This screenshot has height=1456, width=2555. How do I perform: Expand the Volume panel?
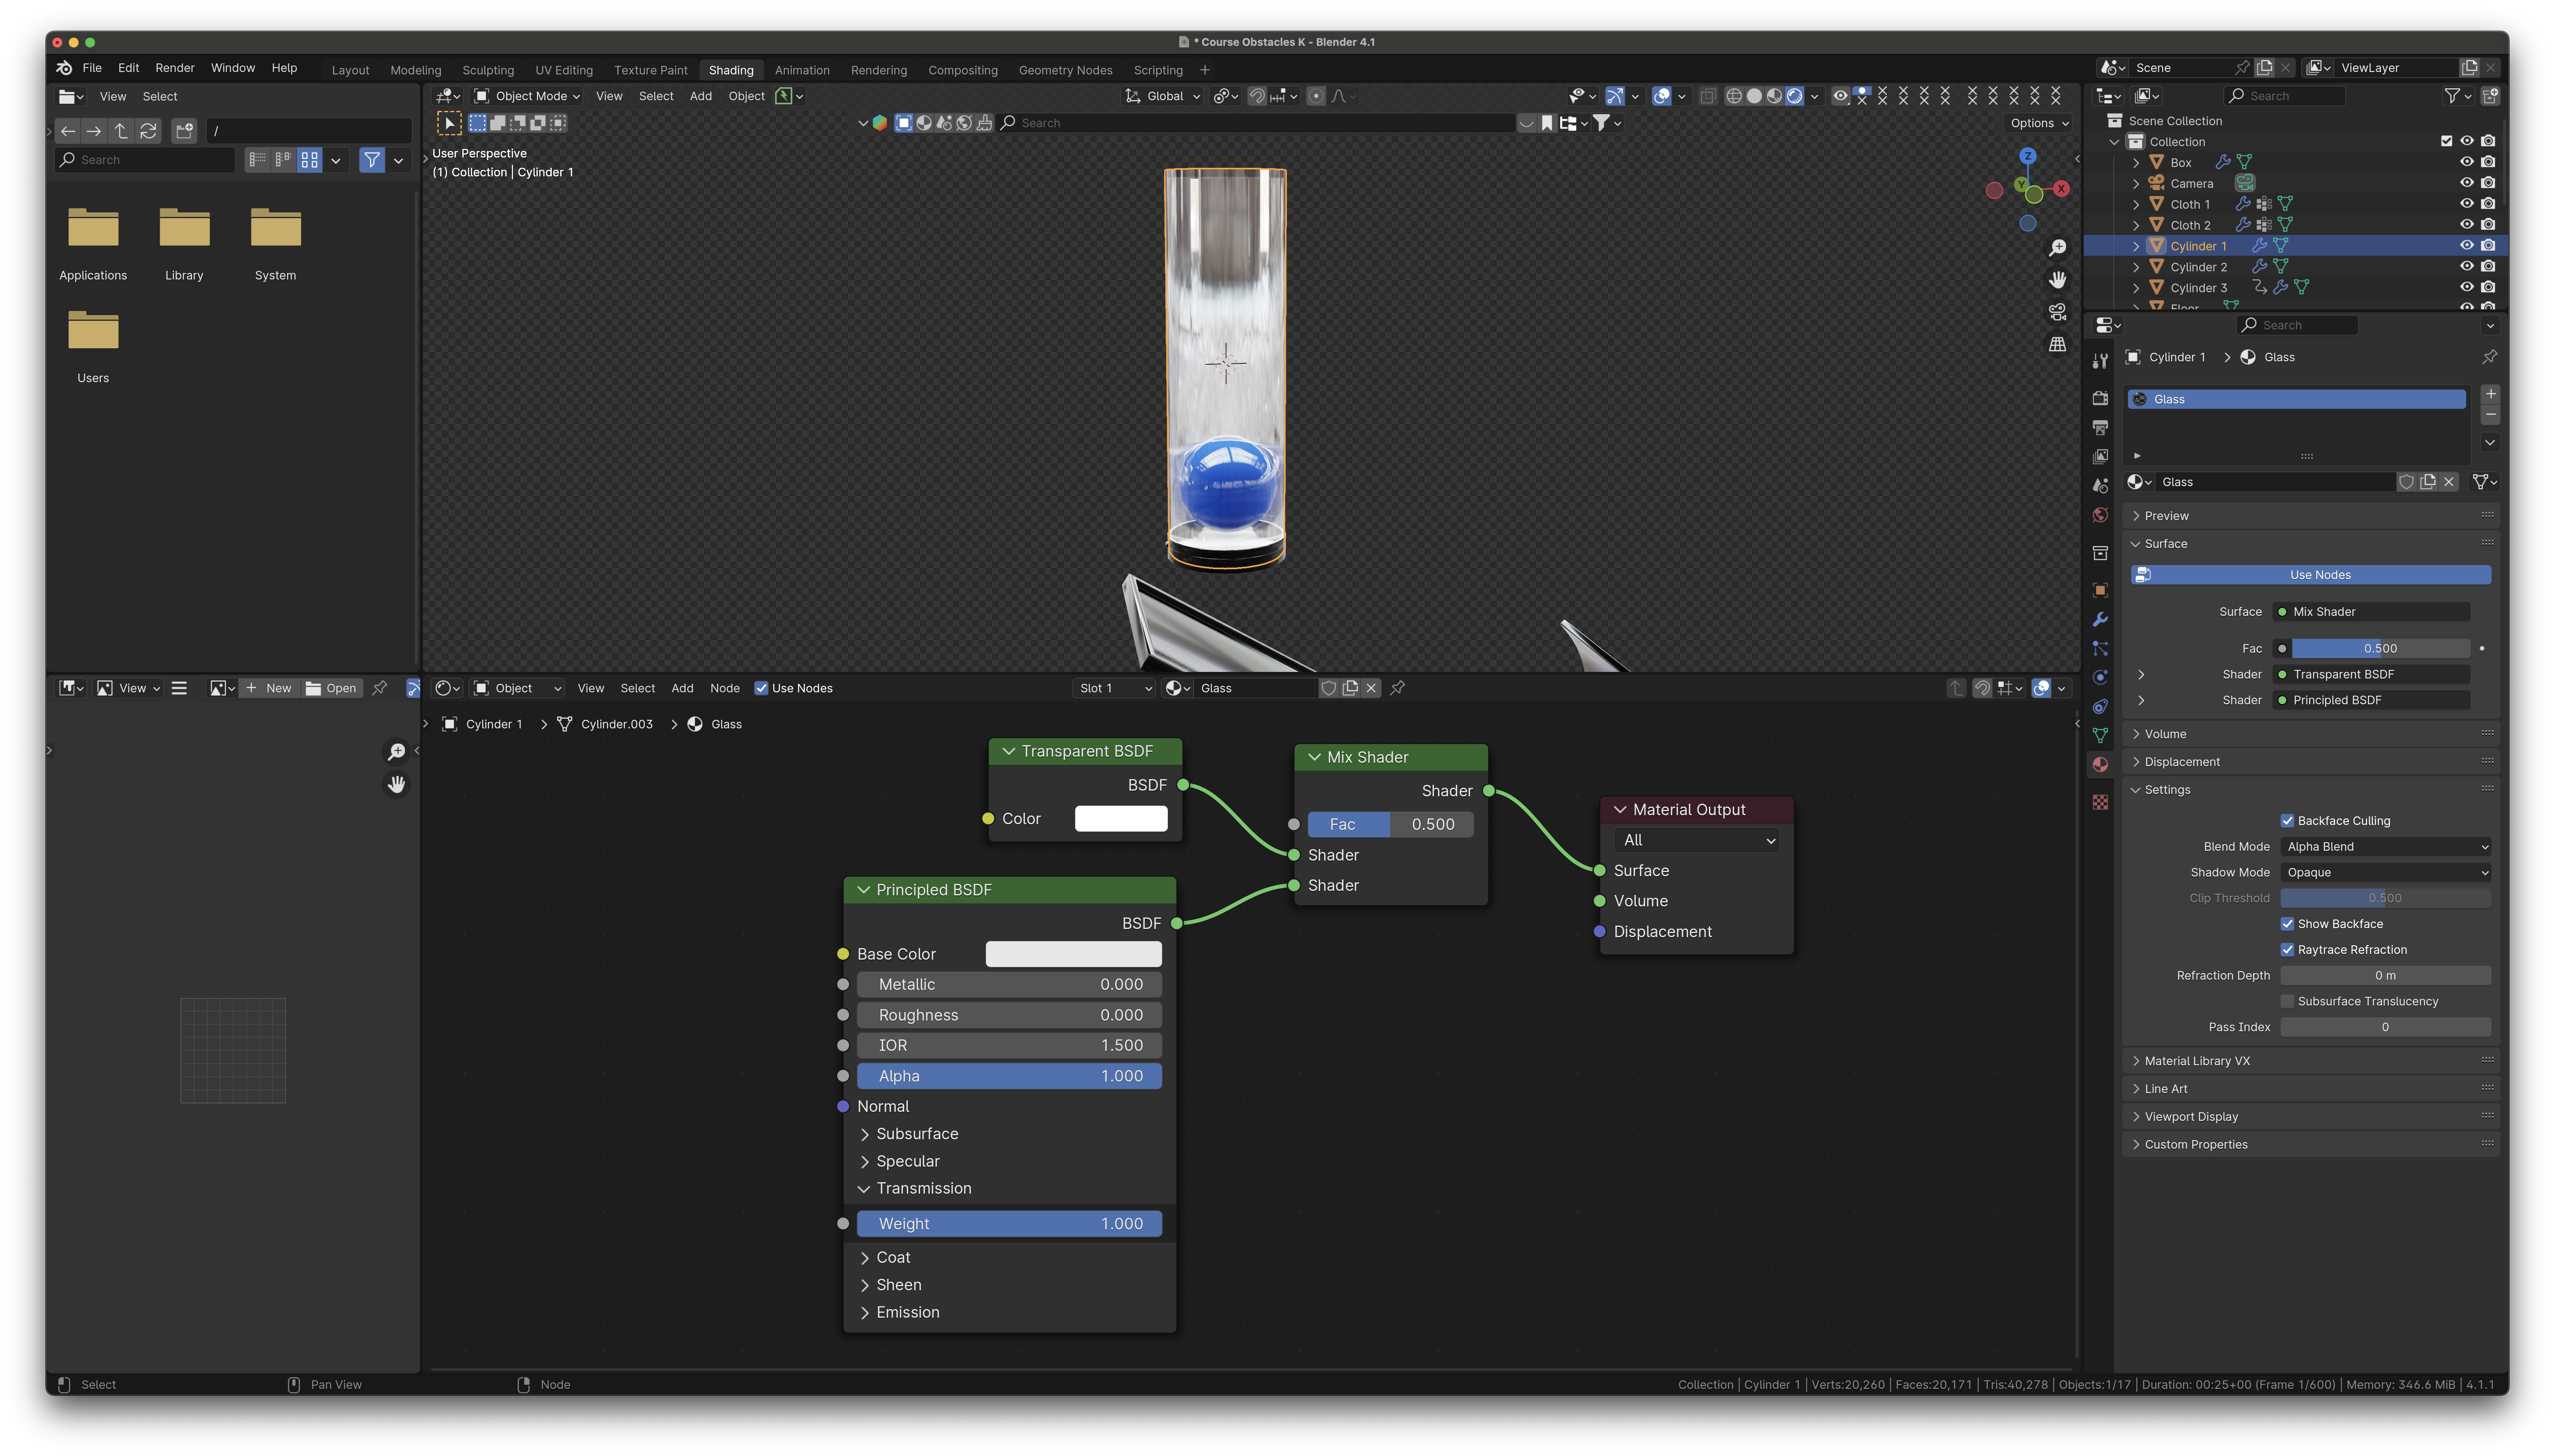[x=2135, y=734]
